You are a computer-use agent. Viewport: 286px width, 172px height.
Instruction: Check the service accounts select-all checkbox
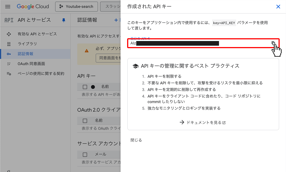(85, 155)
